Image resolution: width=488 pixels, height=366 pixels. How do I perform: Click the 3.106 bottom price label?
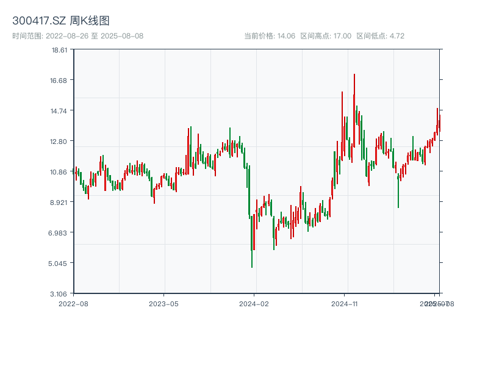(60, 294)
